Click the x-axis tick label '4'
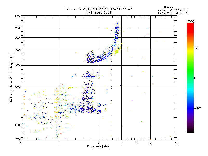 [99, 143]
